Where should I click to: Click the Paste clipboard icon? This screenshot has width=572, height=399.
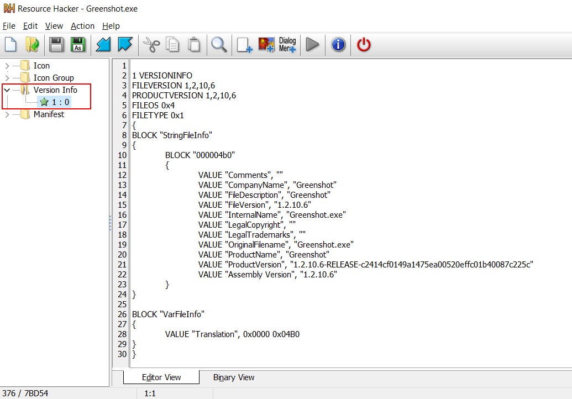[194, 45]
